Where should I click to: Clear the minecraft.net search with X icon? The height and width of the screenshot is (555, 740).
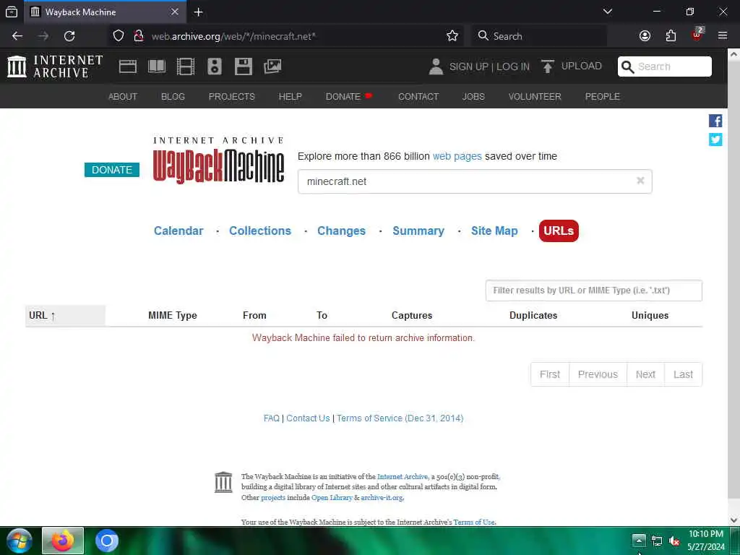(x=640, y=181)
